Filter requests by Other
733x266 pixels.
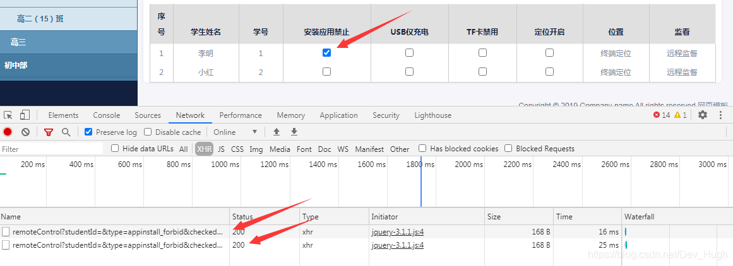click(400, 149)
